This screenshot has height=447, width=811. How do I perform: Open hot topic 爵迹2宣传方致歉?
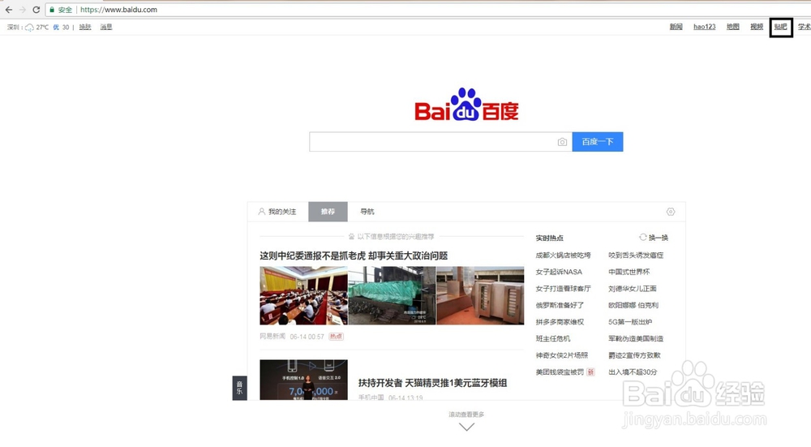[635, 355]
